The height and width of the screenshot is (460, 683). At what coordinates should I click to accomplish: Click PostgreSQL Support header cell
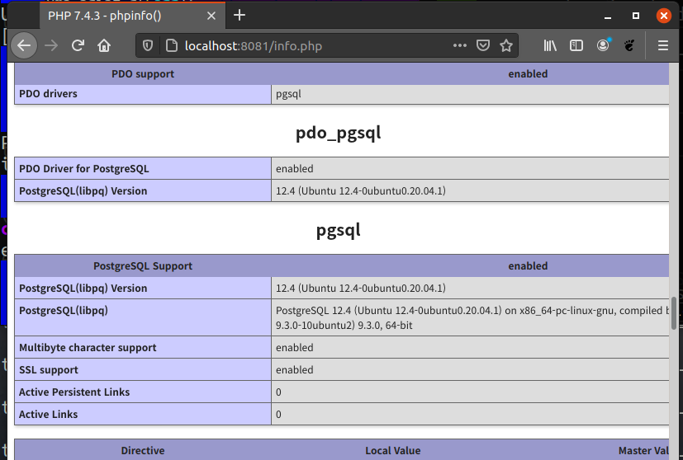coord(143,266)
